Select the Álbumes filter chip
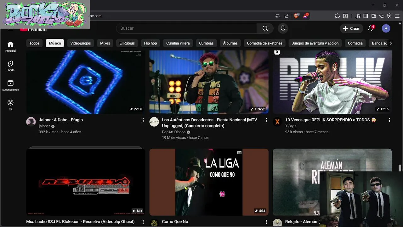 point(230,43)
